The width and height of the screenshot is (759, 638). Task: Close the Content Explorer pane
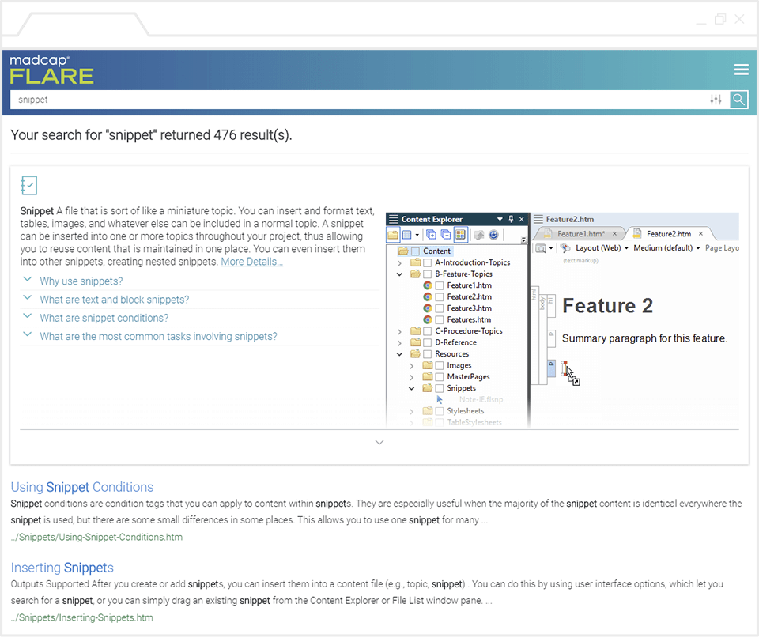click(522, 219)
